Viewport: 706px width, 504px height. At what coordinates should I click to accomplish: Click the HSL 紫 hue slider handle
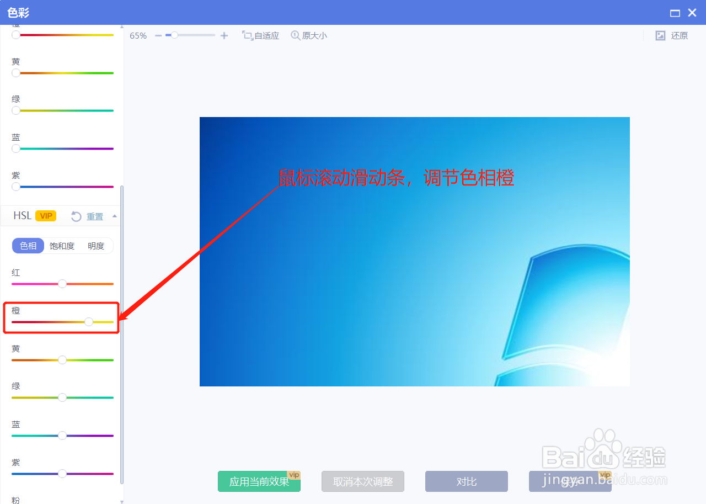pos(62,474)
